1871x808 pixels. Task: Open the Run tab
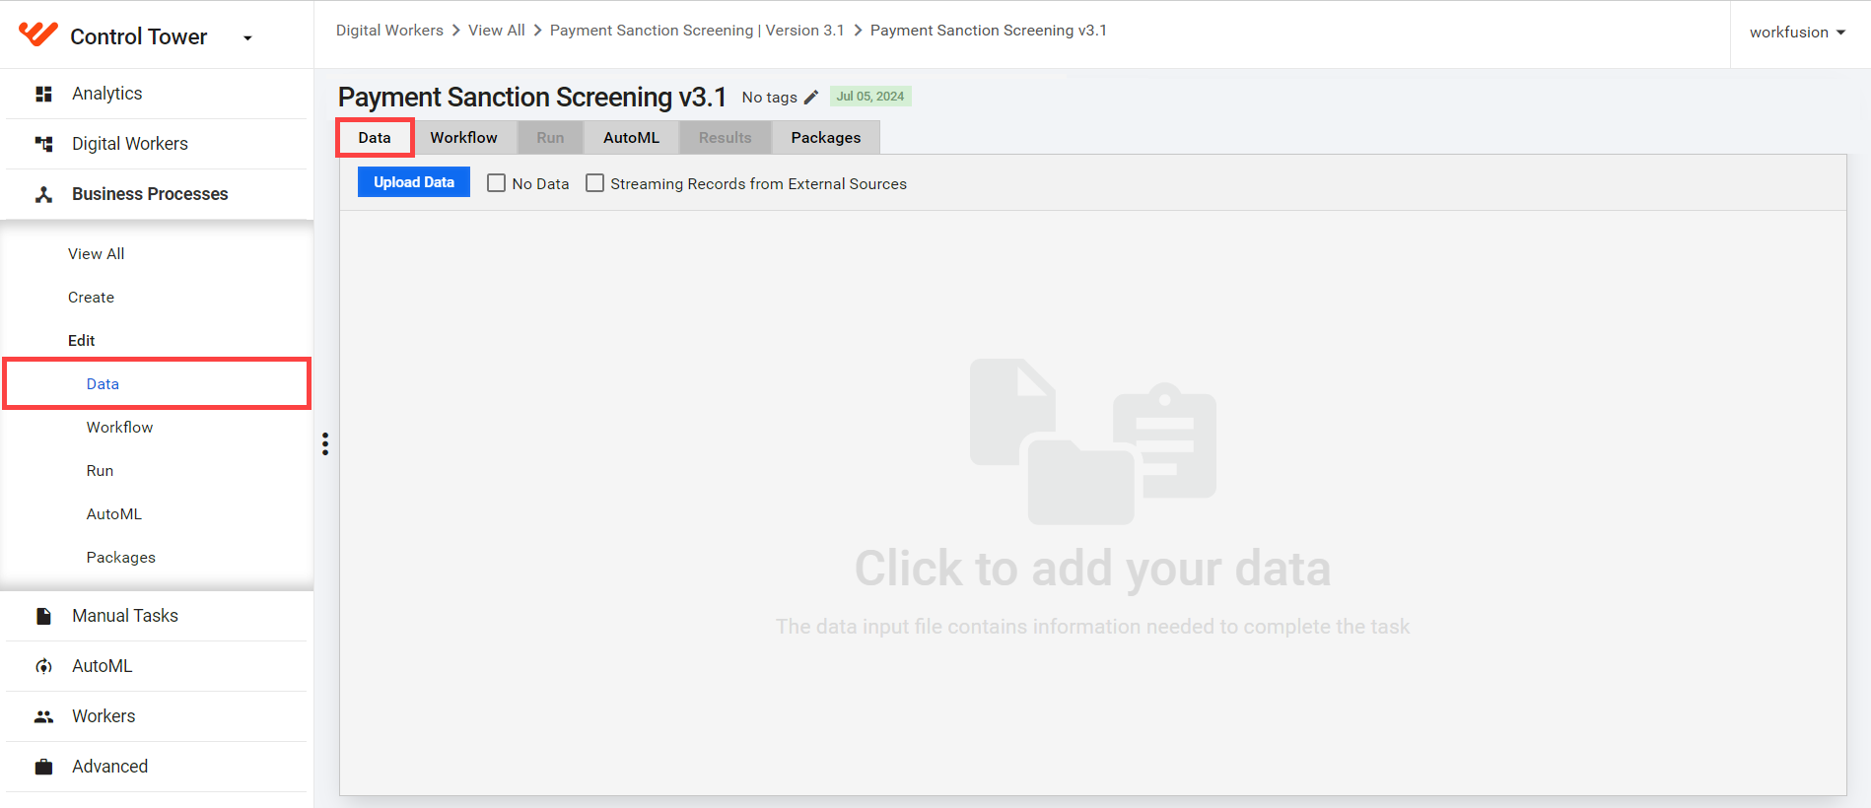pyautogui.click(x=550, y=138)
